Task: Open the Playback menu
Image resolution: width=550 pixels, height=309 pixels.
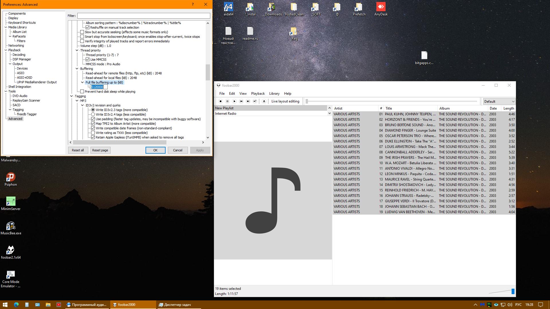Action: (258, 94)
